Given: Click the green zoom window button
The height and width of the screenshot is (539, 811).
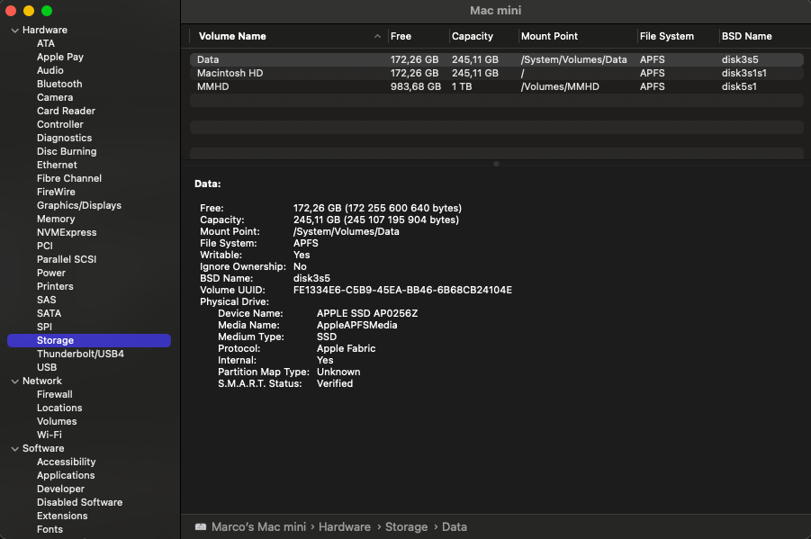Looking at the screenshot, I should (47, 11).
